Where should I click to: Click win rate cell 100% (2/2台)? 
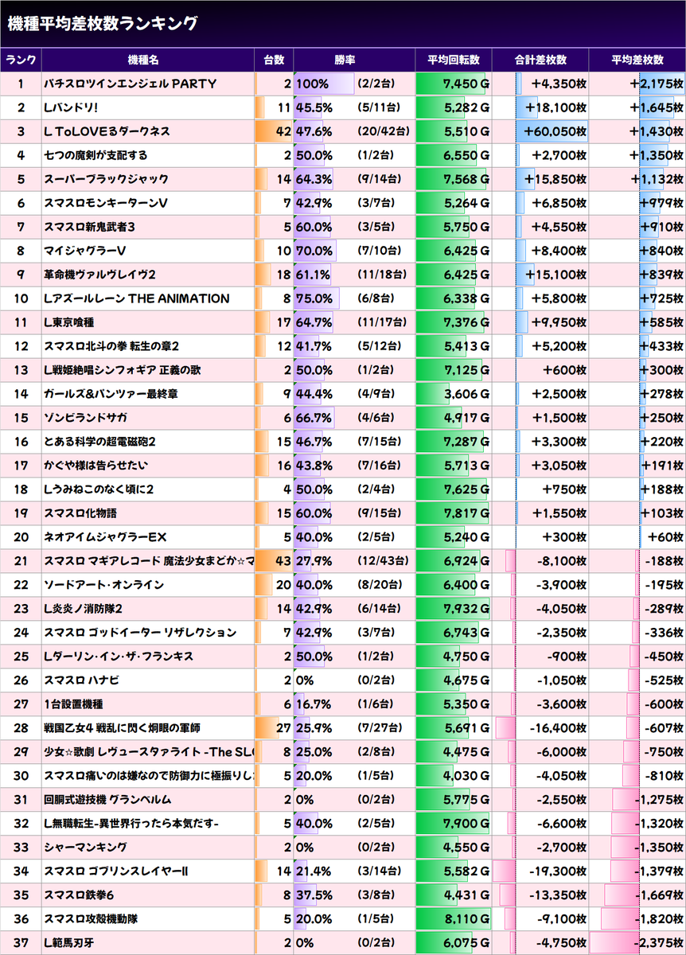pos(354,84)
